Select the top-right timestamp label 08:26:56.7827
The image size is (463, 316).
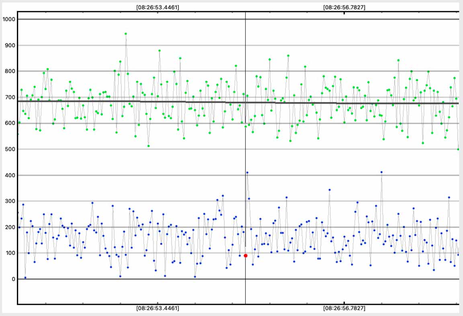[344, 7]
